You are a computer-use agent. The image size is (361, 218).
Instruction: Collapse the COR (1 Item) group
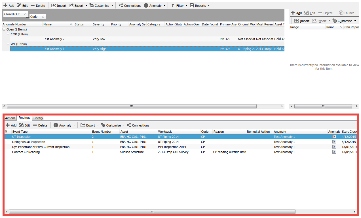[x=8, y=34]
